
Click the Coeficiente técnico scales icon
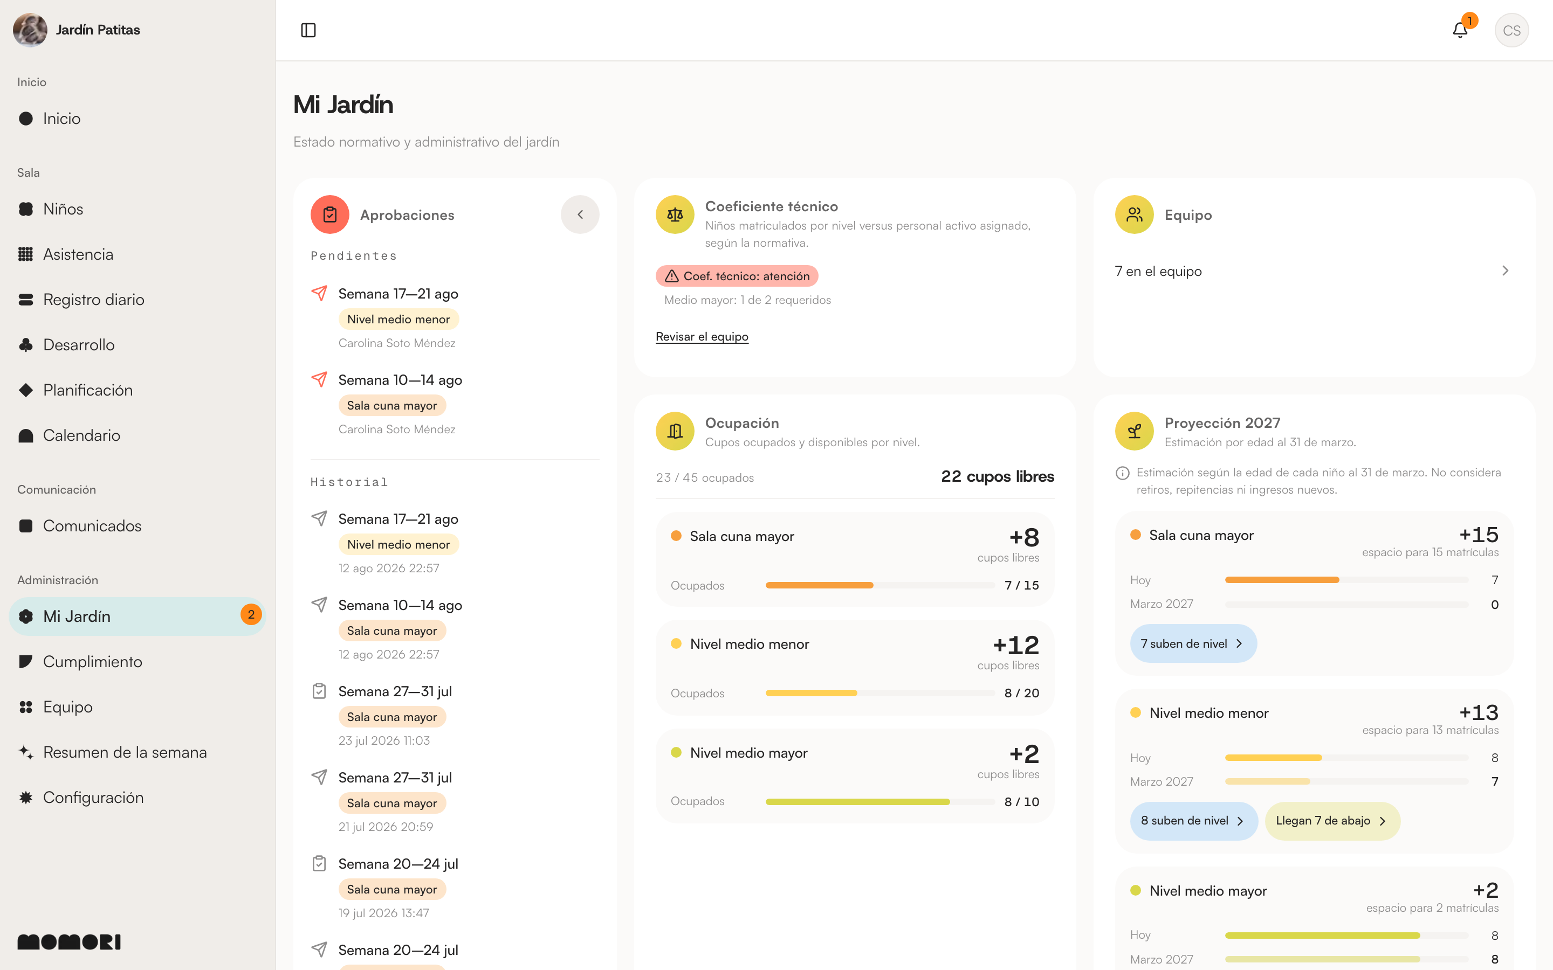(x=675, y=214)
